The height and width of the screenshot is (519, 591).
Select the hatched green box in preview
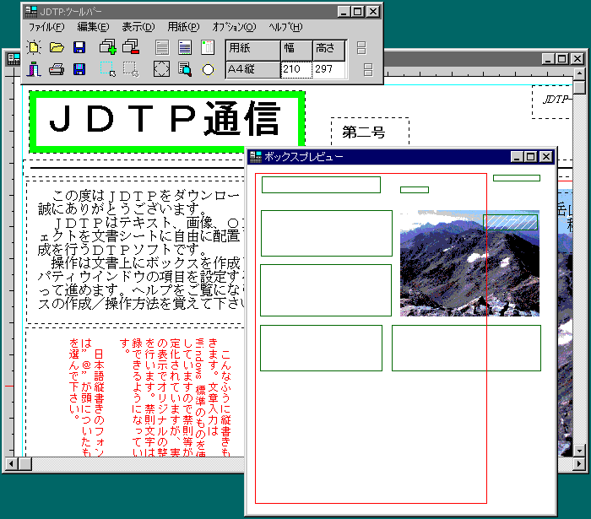coord(510,222)
